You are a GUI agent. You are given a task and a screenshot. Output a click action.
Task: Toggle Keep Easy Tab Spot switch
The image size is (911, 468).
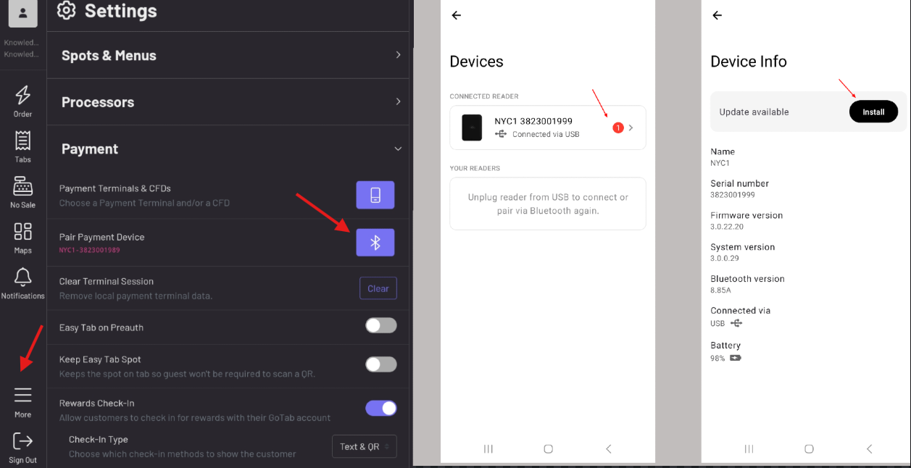coord(380,364)
